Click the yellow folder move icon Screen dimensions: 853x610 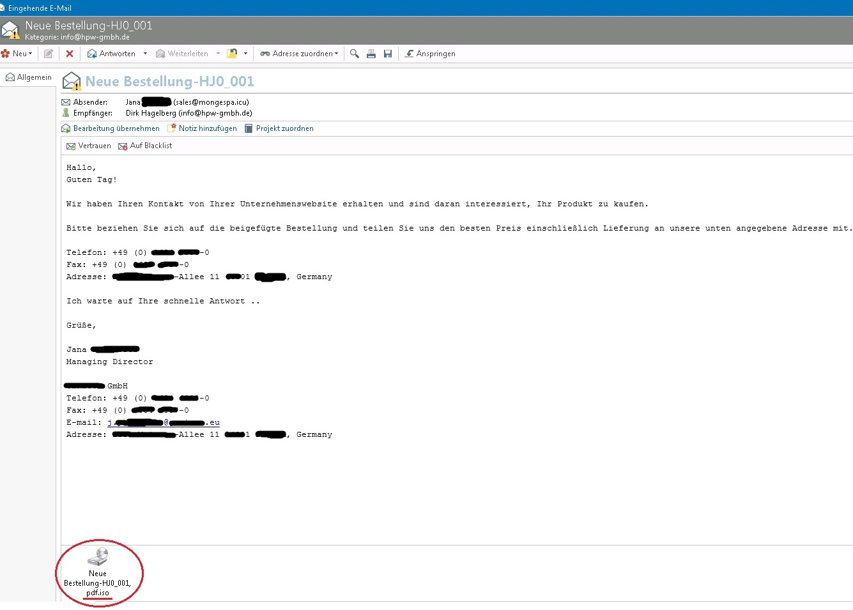233,54
